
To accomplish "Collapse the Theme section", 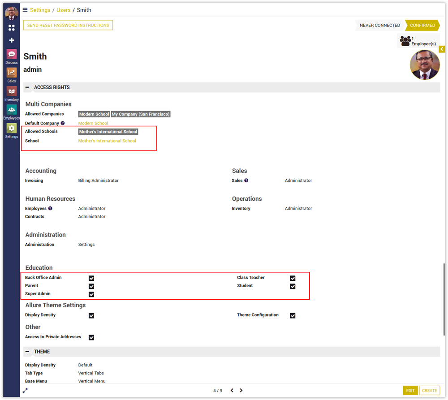I will [x=28, y=352].
